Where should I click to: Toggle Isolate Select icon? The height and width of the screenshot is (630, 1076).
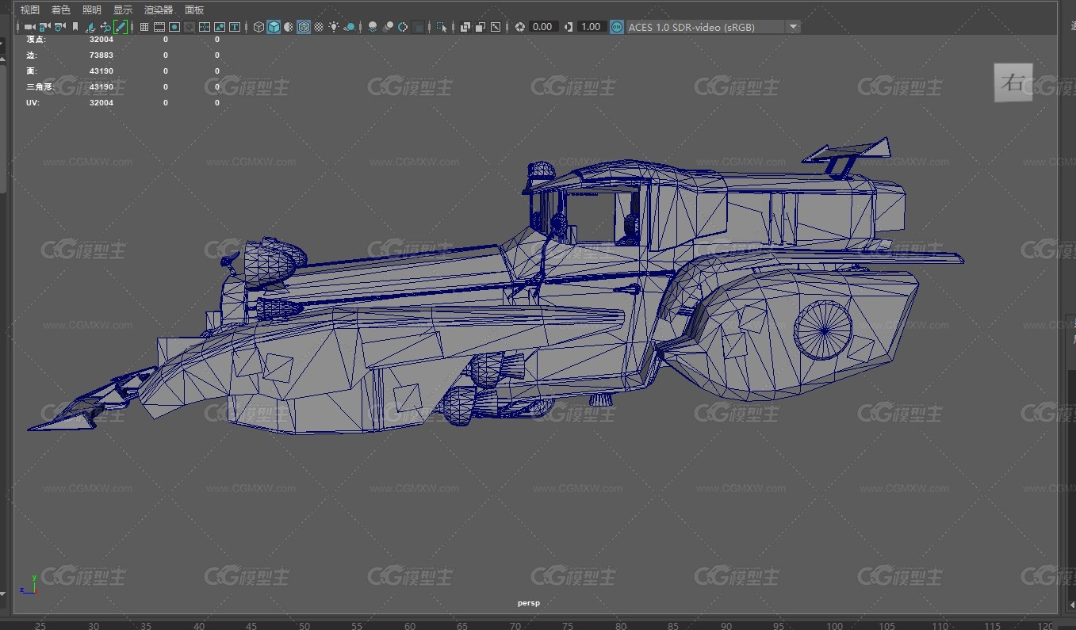point(442,27)
